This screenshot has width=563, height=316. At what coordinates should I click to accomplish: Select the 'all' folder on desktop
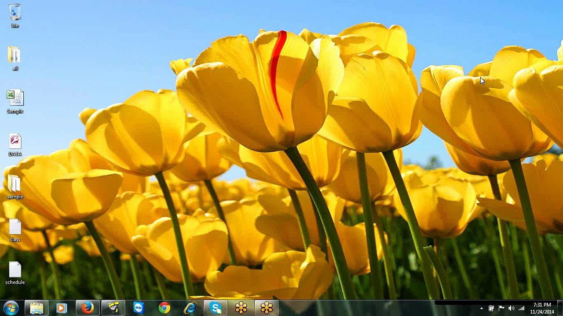coord(15,58)
